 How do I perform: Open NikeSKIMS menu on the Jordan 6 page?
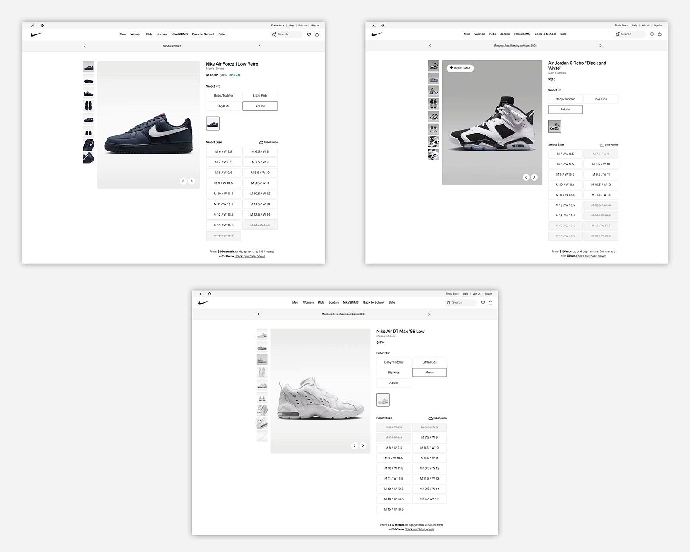[522, 34]
